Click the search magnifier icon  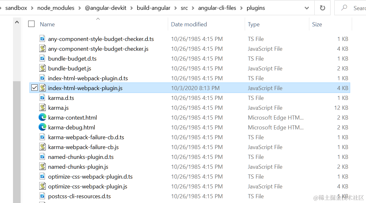click(344, 8)
